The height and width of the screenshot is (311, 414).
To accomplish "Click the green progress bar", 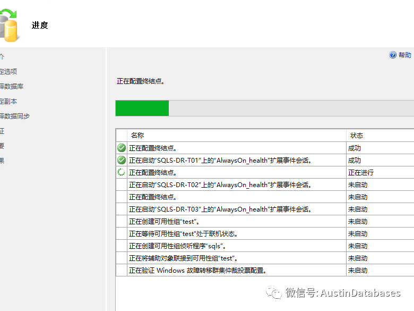I will click(142, 108).
